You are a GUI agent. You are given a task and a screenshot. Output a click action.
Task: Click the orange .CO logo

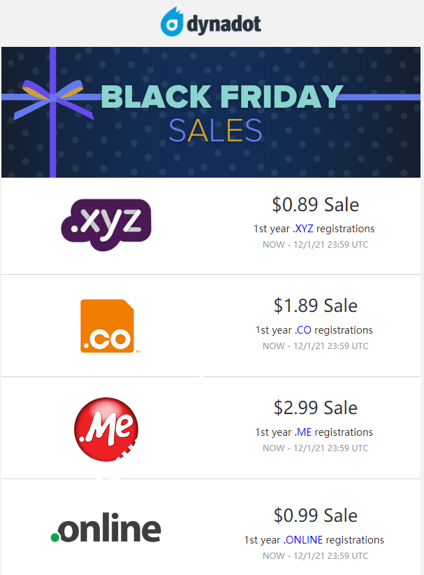(107, 326)
